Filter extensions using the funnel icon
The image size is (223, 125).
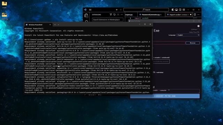click(111, 15)
